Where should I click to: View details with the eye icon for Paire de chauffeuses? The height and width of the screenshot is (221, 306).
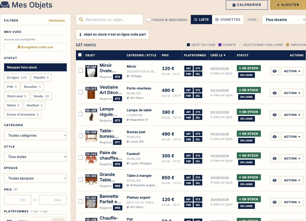coord(274,158)
